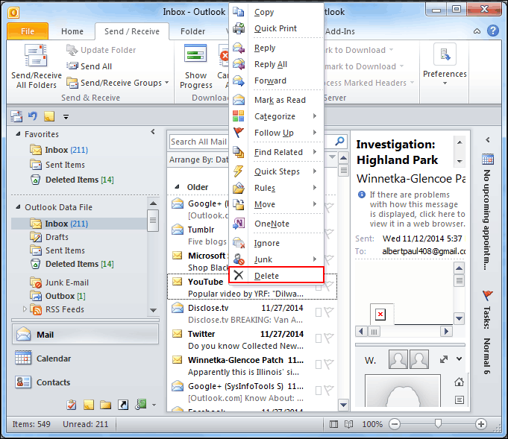Click home icon in People pane
The height and width of the screenshot is (439, 508).
(459, 382)
